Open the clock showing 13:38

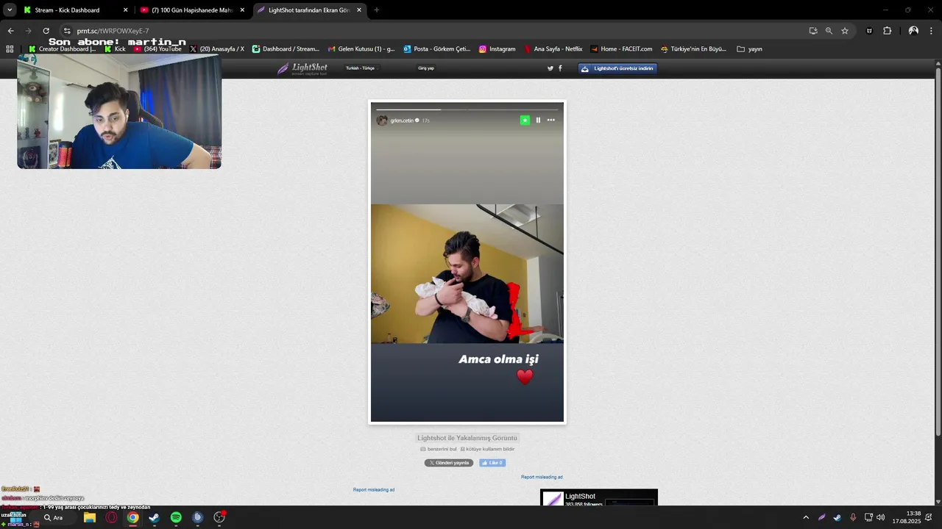coord(907,518)
